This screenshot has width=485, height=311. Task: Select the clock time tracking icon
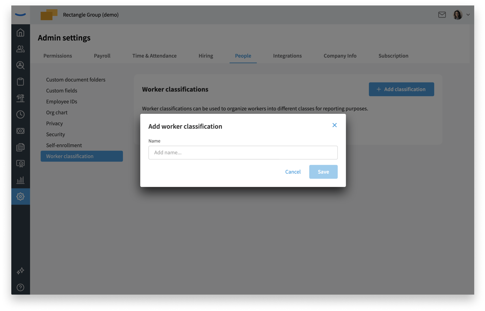(20, 114)
